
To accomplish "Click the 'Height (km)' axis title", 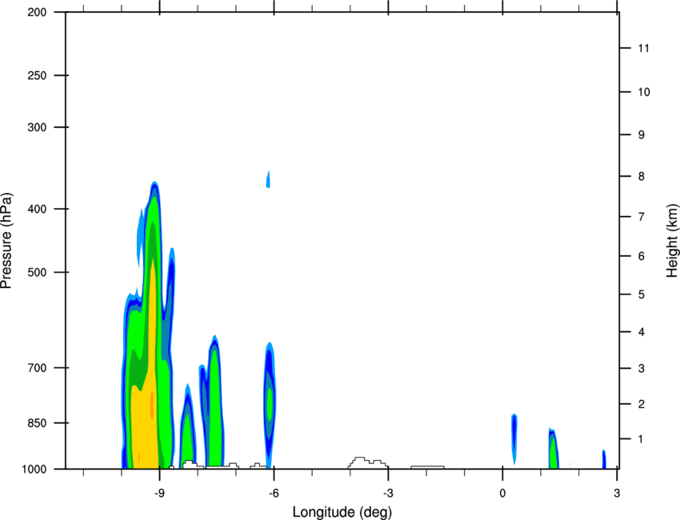I will tap(672, 240).
